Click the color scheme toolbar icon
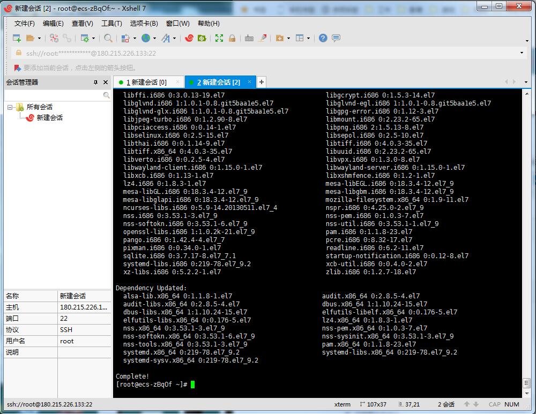The width and height of the screenshot is (536, 414). [125, 38]
